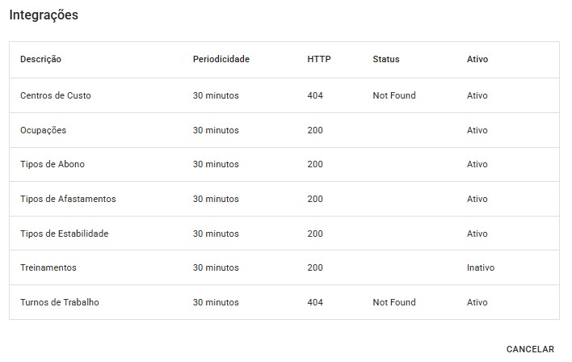Select the Centros de Custo row
This screenshot has width=572, height=362.
pos(56,95)
